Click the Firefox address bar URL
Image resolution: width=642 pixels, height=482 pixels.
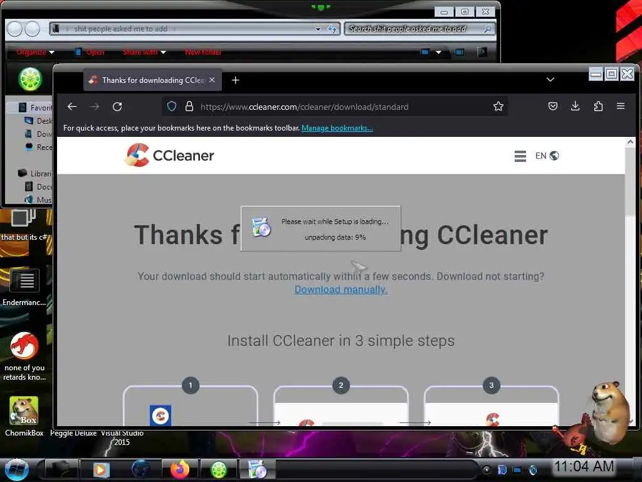(x=304, y=107)
